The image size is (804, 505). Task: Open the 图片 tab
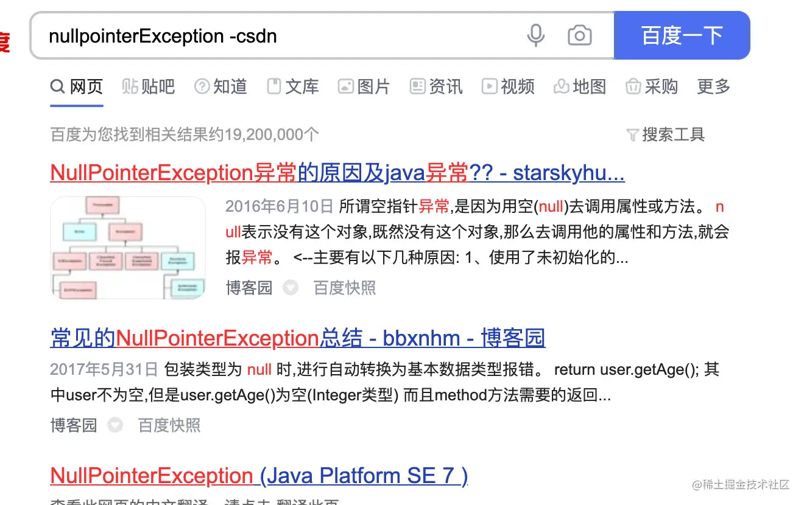[364, 86]
